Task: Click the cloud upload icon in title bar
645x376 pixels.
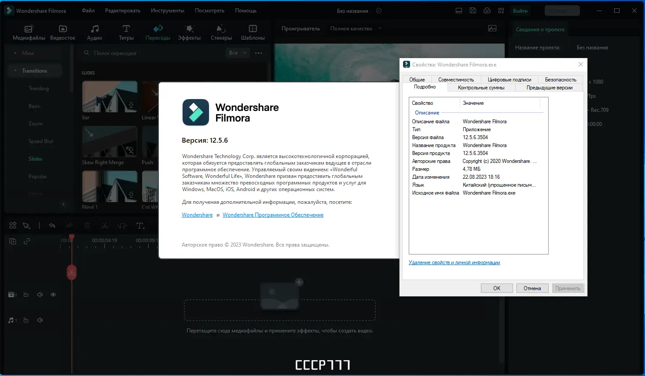Action: (487, 10)
